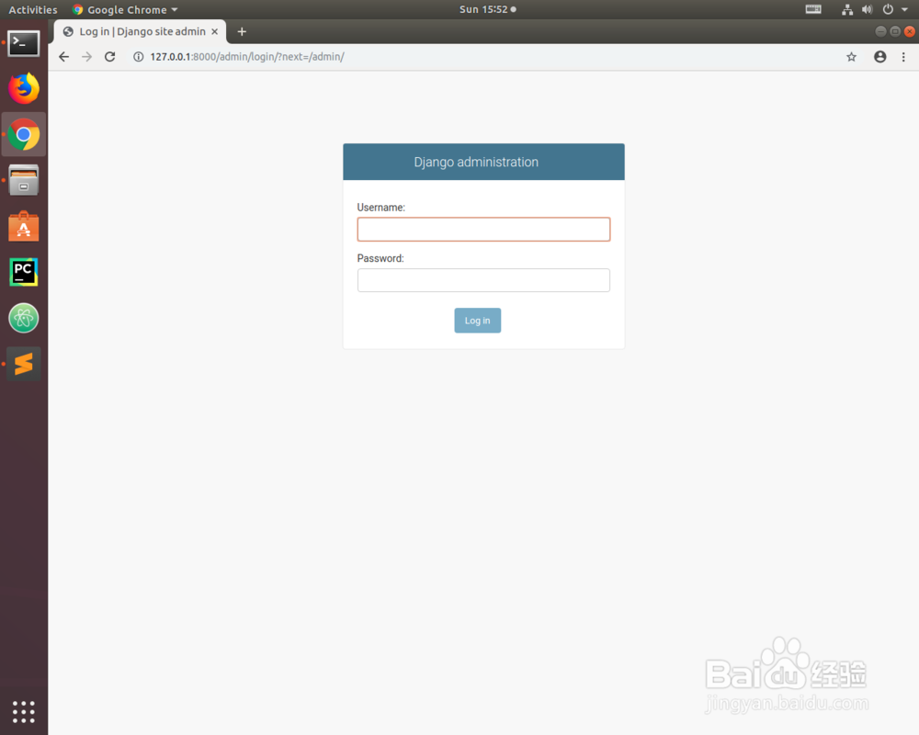Open Chrome's three-dot menu
The height and width of the screenshot is (735, 919).
pyautogui.click(x=903, y=57)
